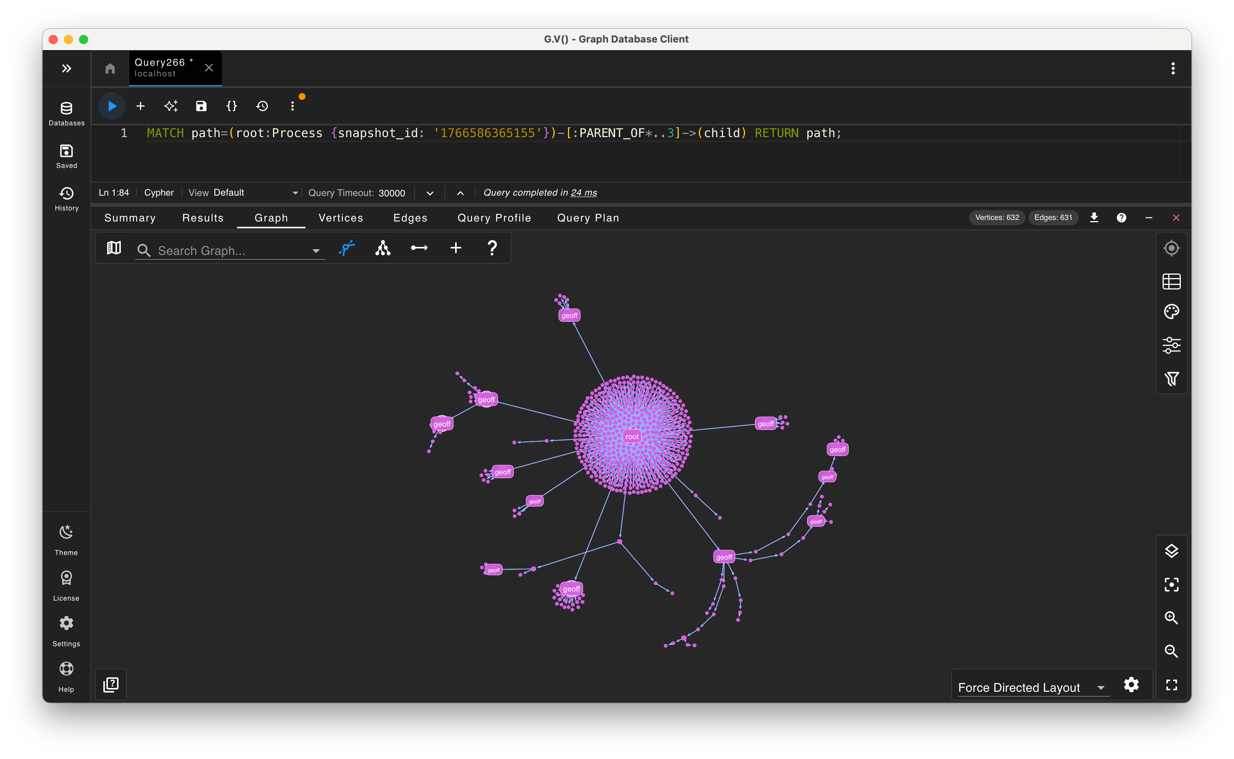Format the query code
The height and width of the screenshot is (759, 1234).
[231, 106]
